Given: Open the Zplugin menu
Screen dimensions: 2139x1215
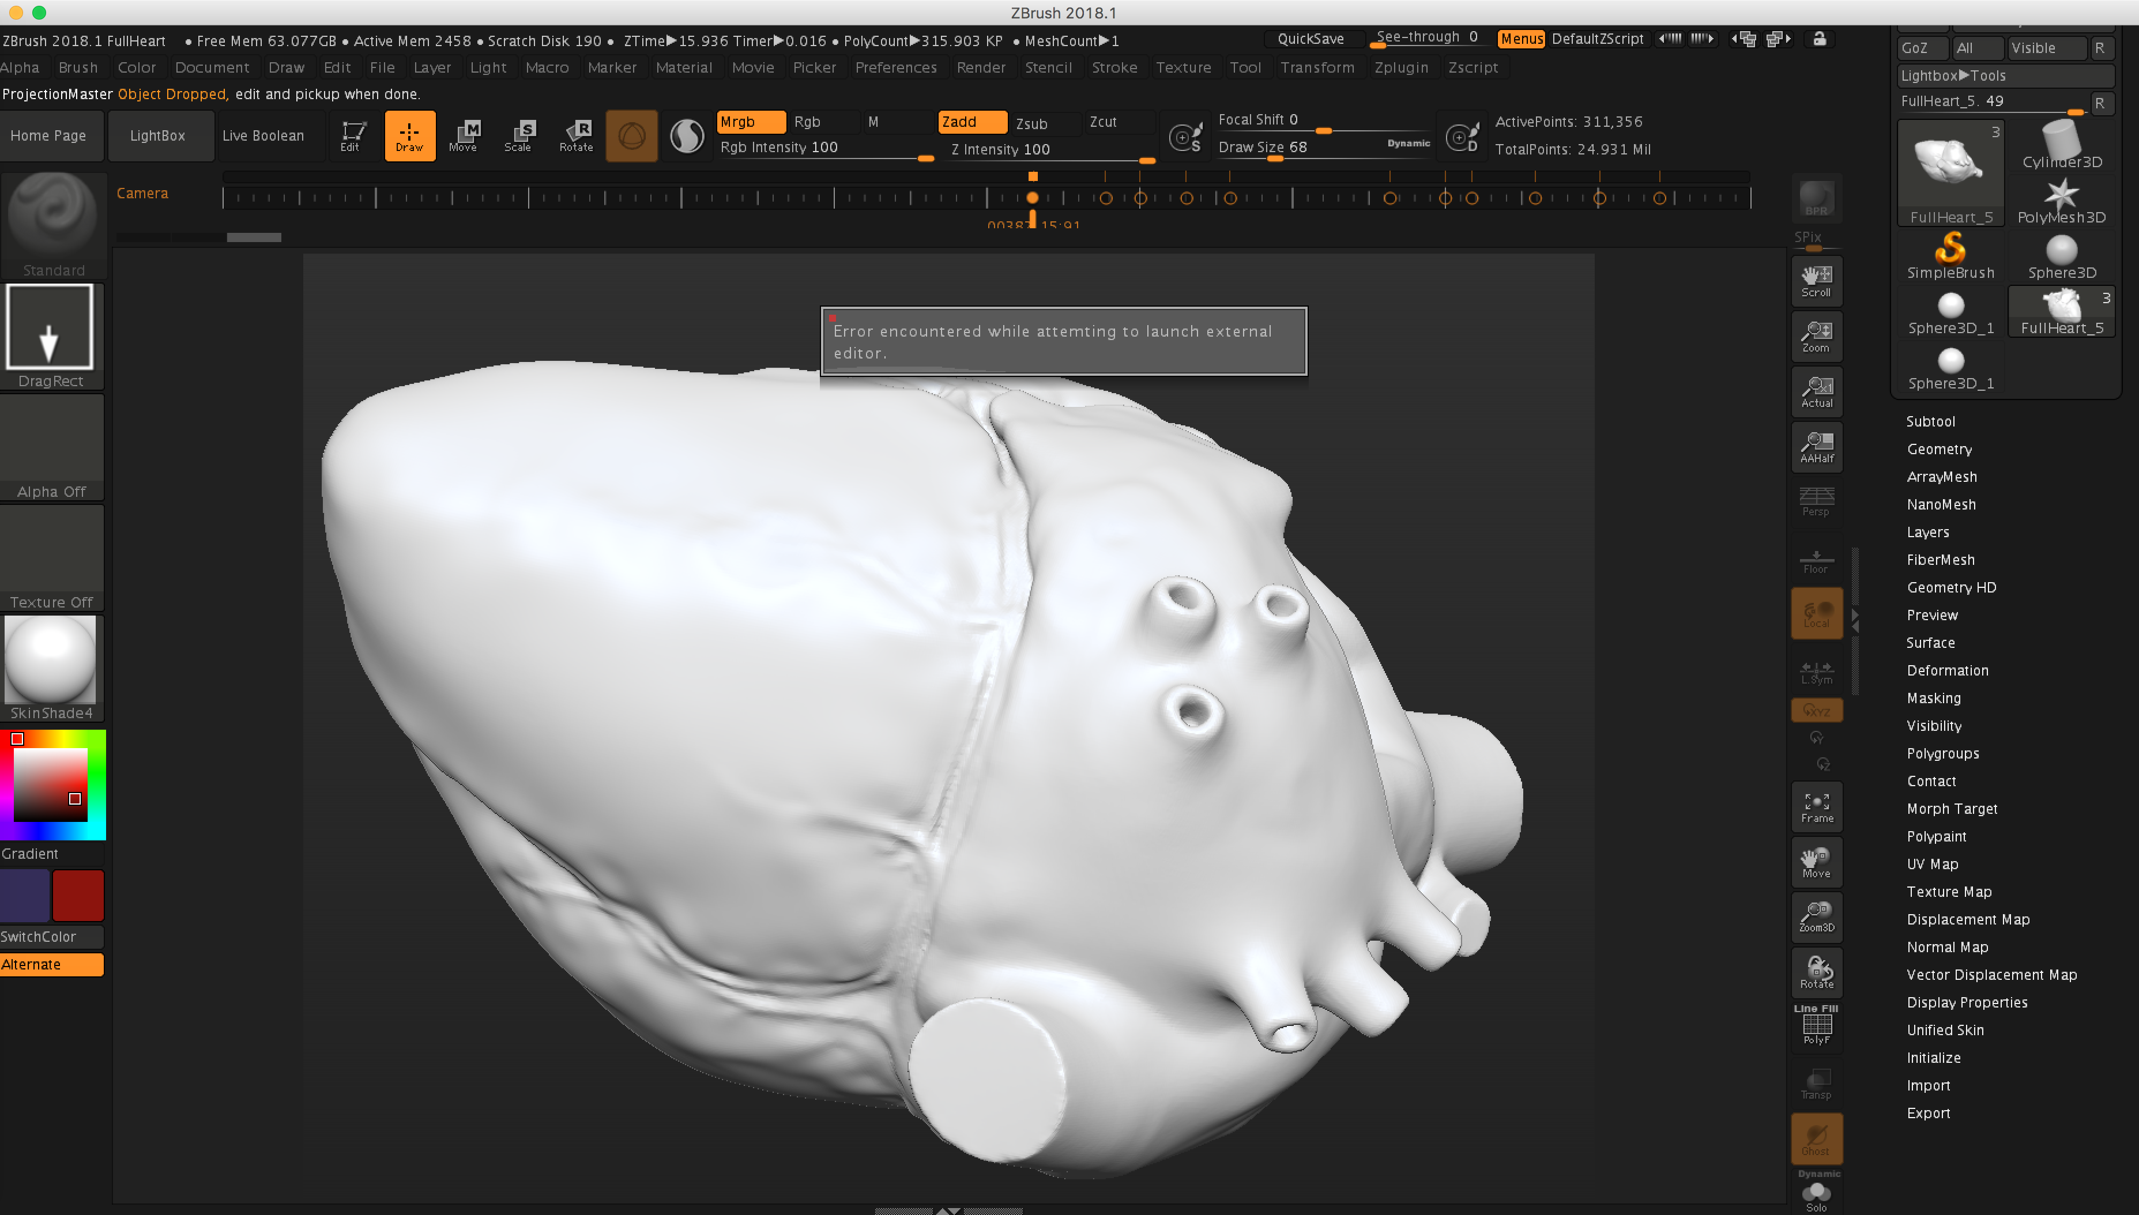Looking at the screenshot, I should click(x=1400, y=67).
